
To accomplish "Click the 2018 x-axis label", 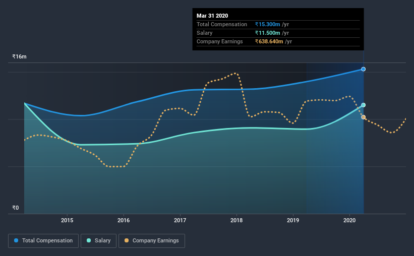I will point(236,220).
